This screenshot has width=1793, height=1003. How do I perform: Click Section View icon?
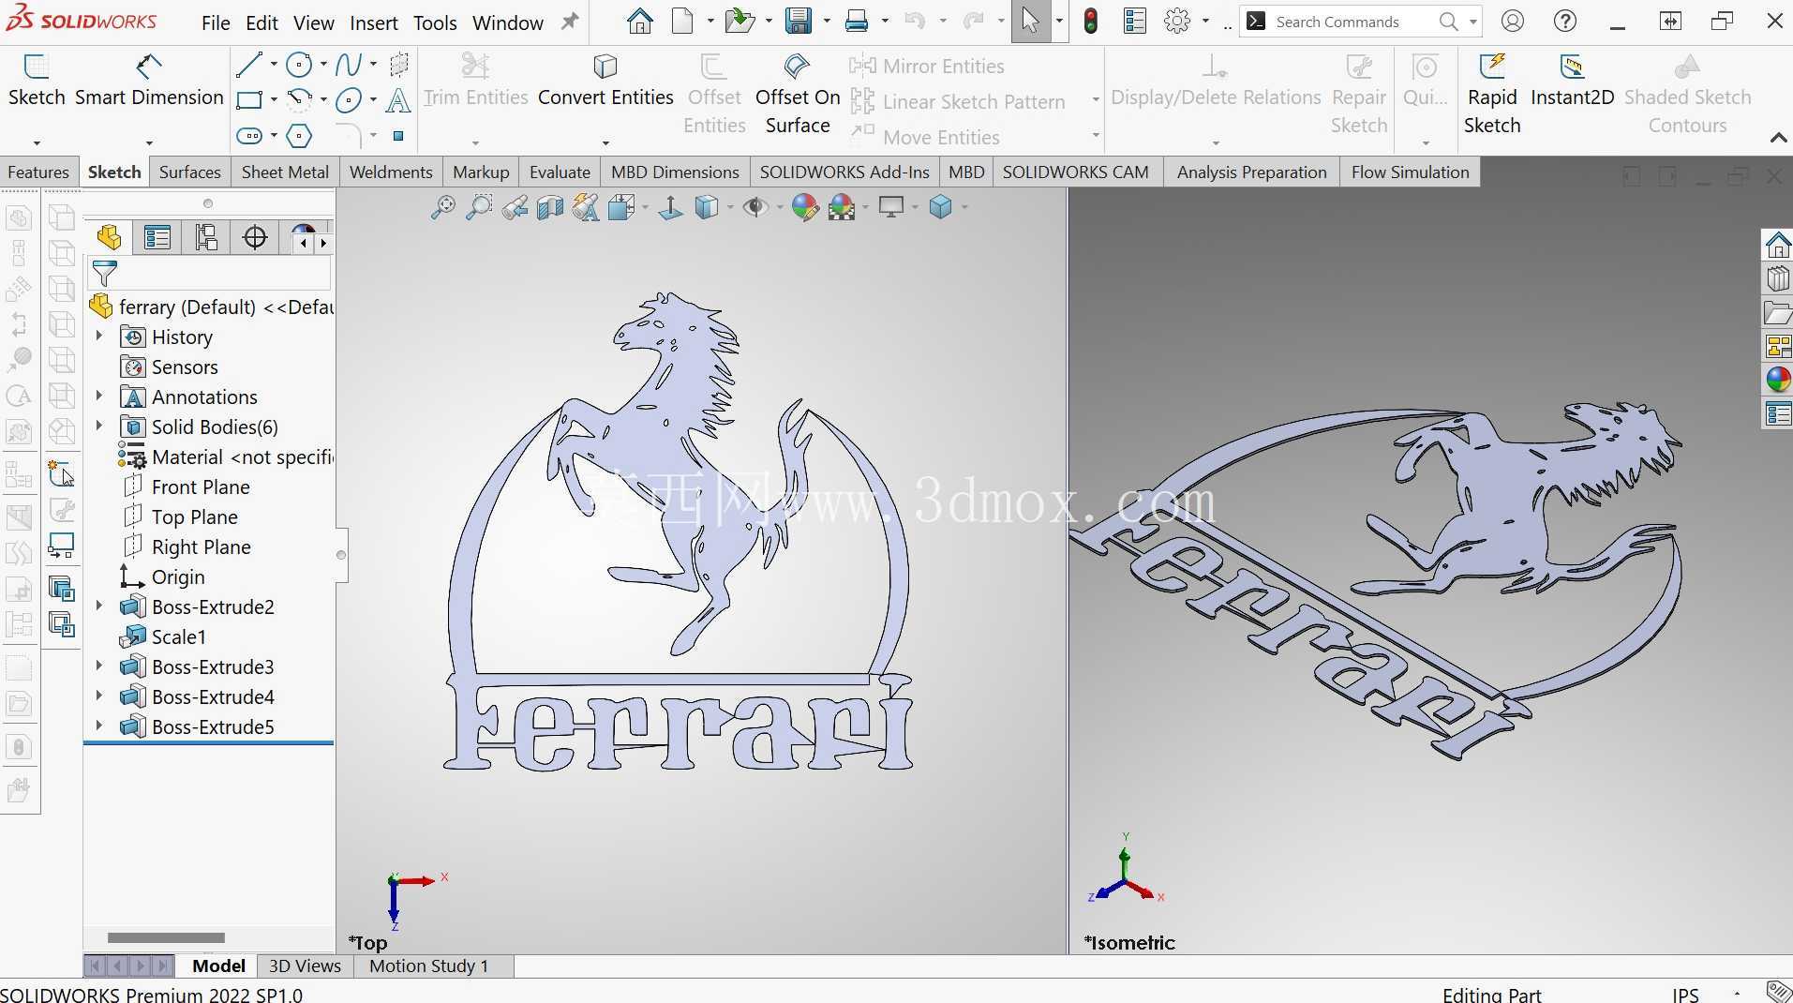tap(550, 207)
